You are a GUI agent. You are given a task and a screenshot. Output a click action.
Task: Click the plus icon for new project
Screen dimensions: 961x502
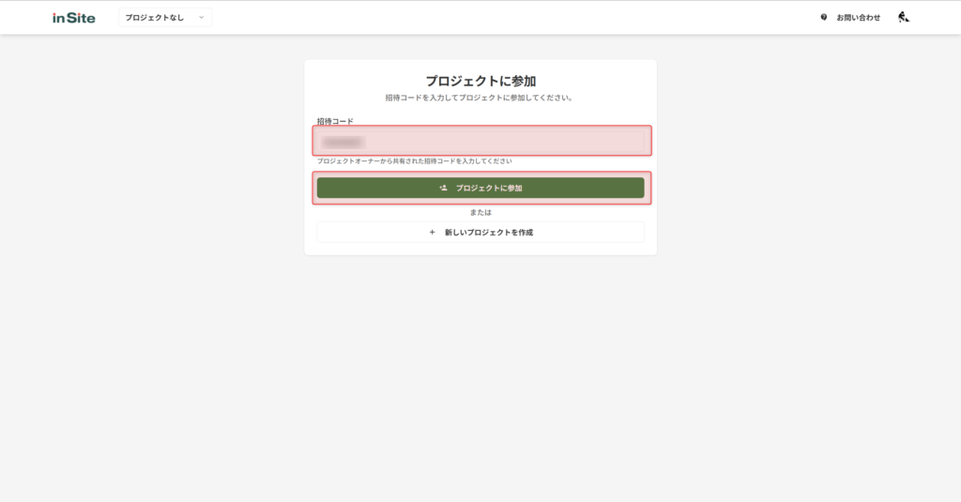432,233
